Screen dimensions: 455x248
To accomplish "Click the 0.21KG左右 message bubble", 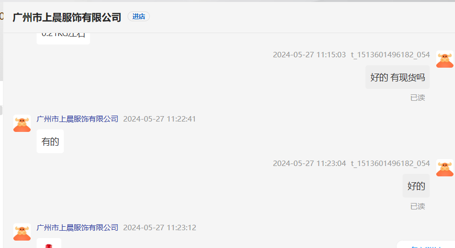I will [63, 38].
